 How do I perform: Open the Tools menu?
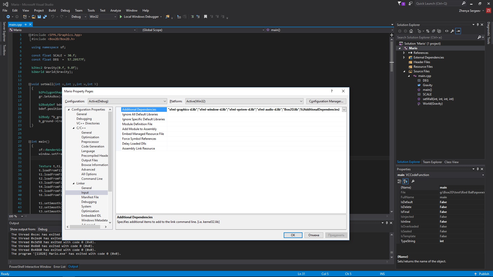click(x=91, y=11)
